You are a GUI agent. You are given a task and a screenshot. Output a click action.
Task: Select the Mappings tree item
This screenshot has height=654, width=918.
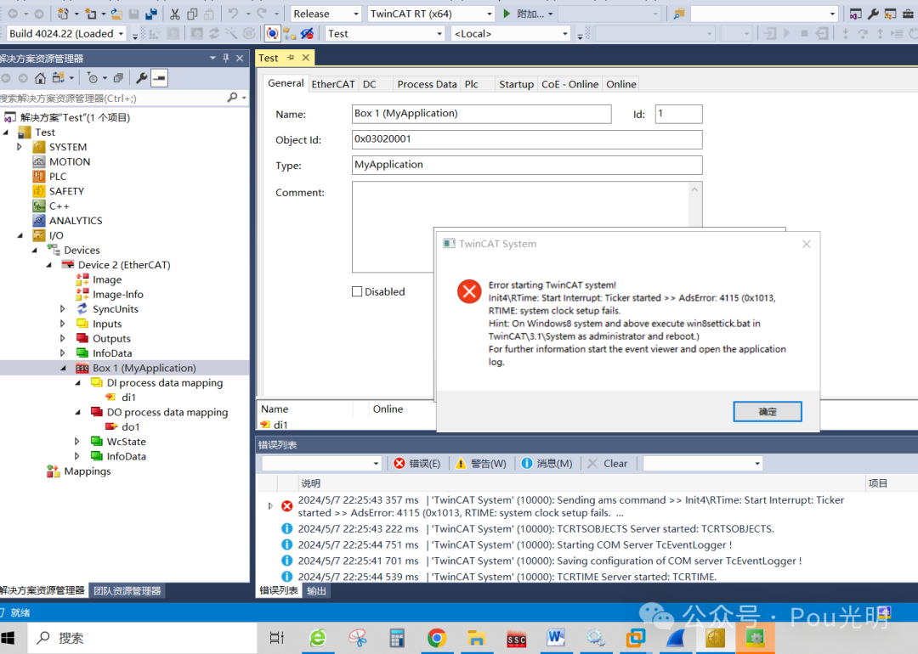point(88,471)
